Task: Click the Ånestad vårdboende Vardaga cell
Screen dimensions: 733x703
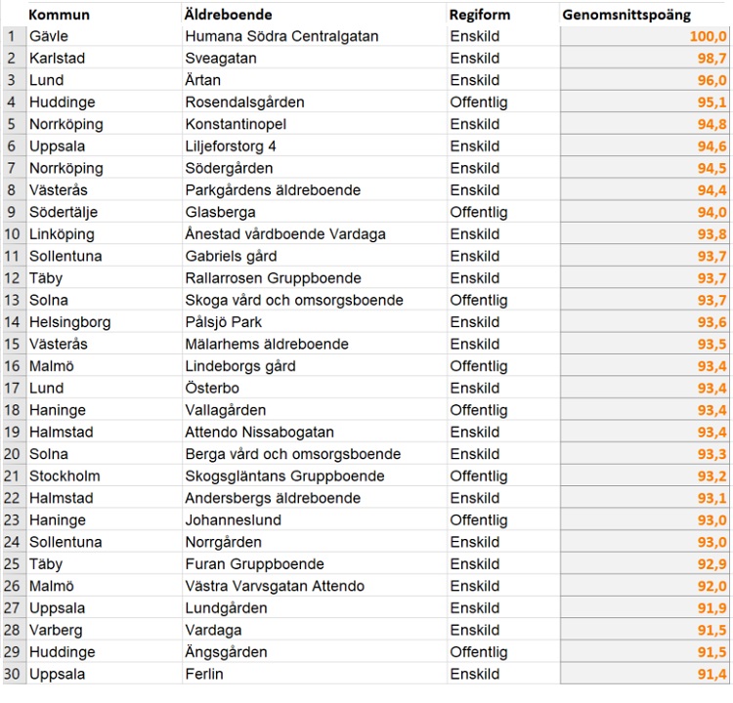Action: coord(285,234)
